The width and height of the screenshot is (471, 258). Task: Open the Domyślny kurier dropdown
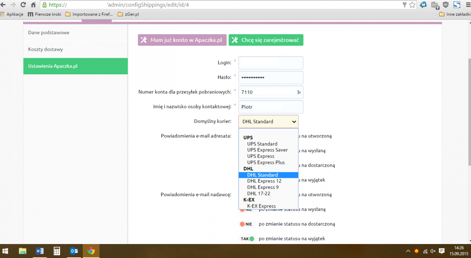[268, 121]
